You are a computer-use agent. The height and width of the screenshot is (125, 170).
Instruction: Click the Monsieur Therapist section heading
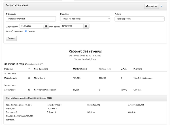[x=15, y=64]
